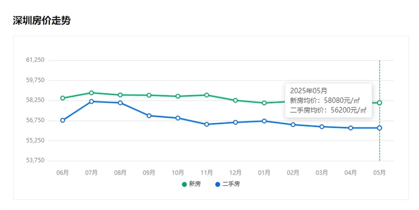Click the blue 二手房 legend dot
419x210 pixels.
pyautogui.click(x=217, y=184)
